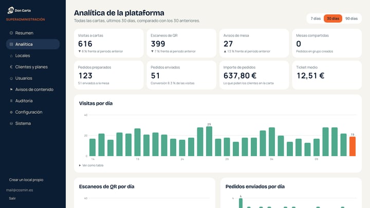
Task: Go to Usuarios
Action: [33, 78]
